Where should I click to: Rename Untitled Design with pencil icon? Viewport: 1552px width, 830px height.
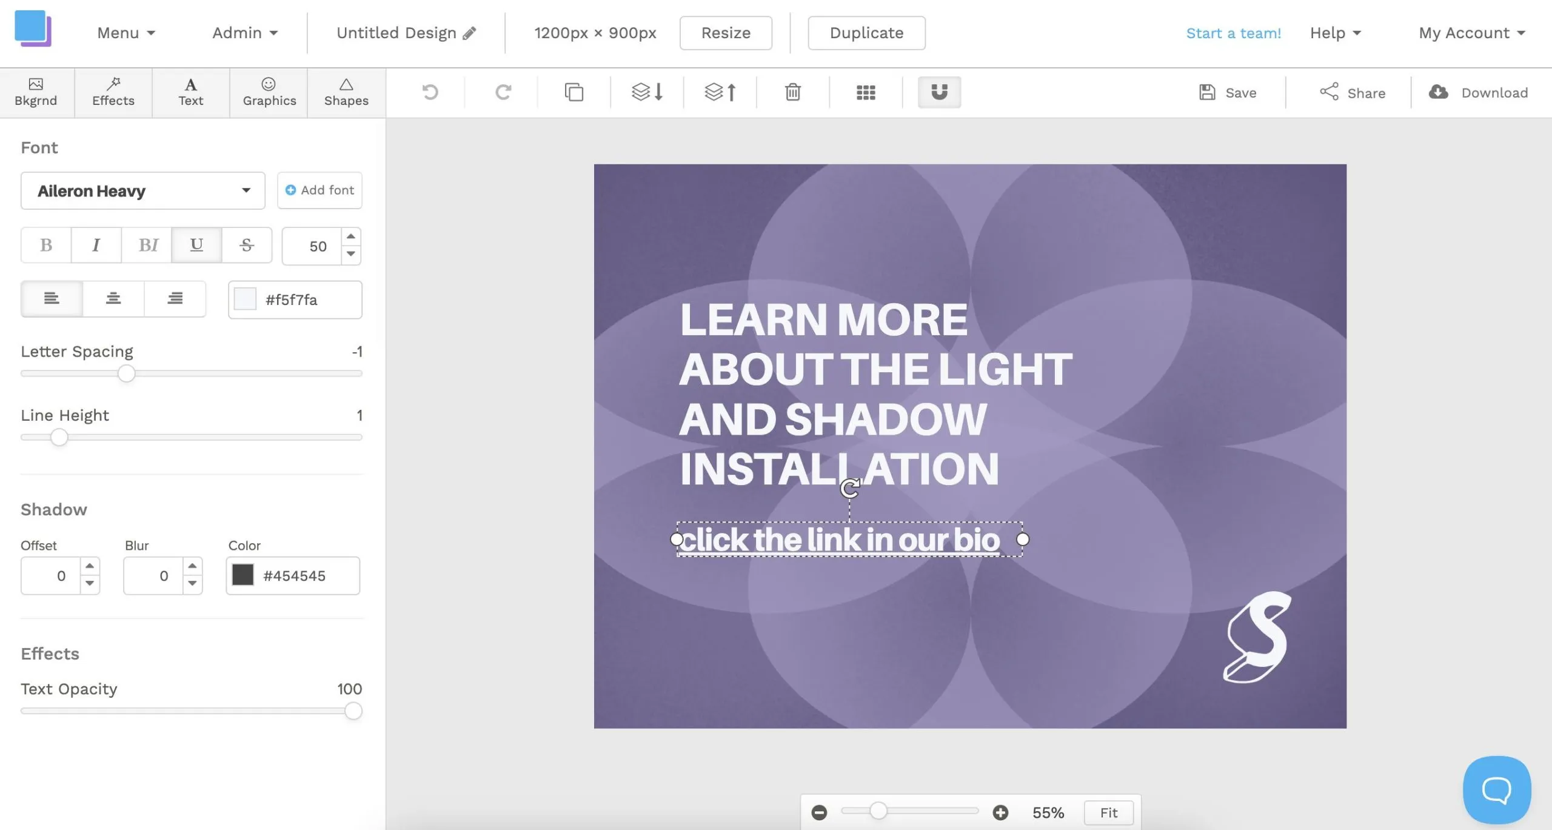point(469,33)
